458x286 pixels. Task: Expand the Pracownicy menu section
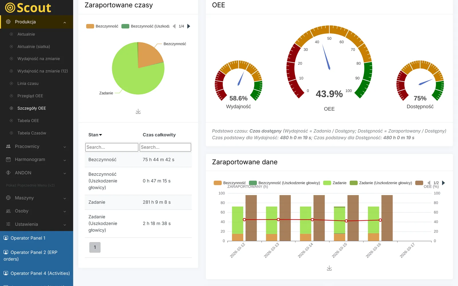coord(65,147)
